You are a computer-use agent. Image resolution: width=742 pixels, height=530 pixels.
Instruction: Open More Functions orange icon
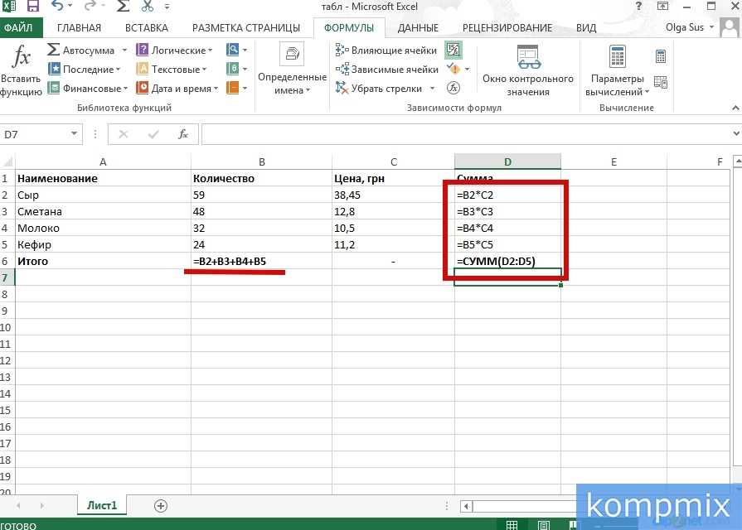pos(236,89)
